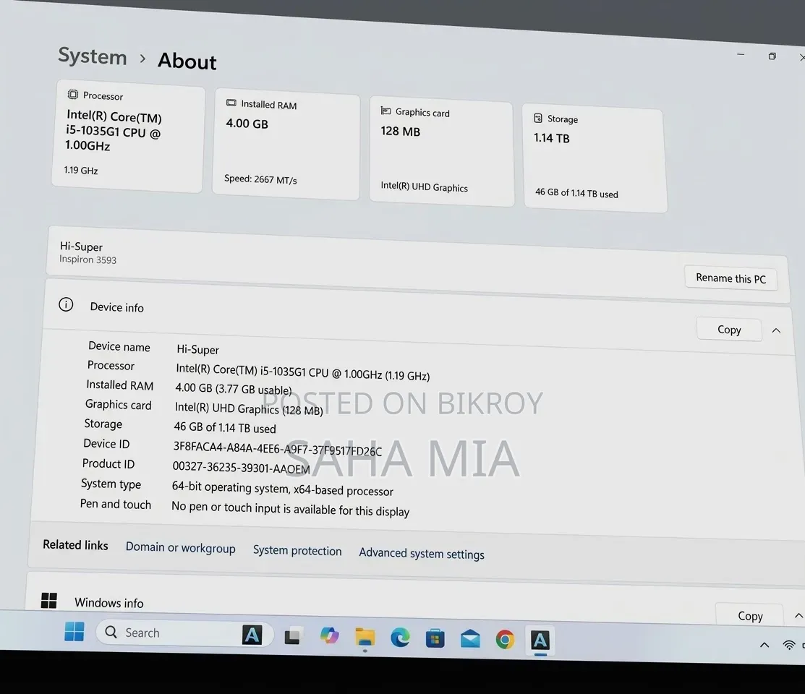
Task: Click the Storage info card
Action: pos(595,158)
